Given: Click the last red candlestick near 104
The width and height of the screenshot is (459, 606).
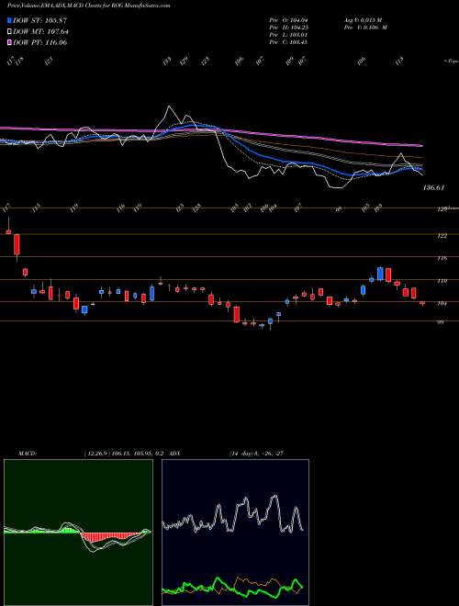Looking at the screenshot, I should click(x=422, y=303).
